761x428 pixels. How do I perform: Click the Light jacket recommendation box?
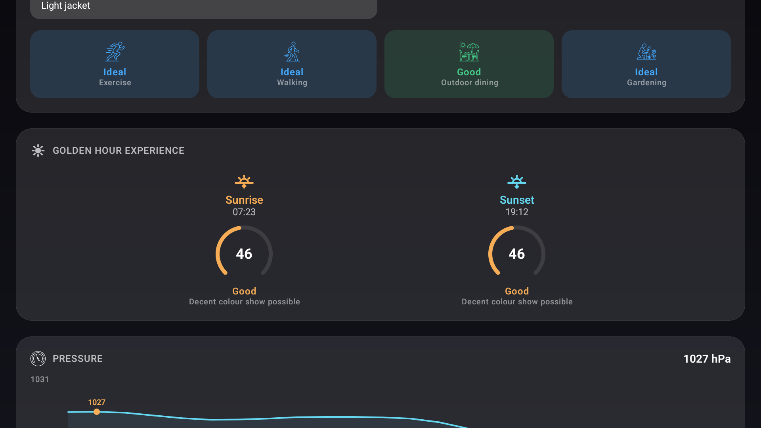point(203,7)
